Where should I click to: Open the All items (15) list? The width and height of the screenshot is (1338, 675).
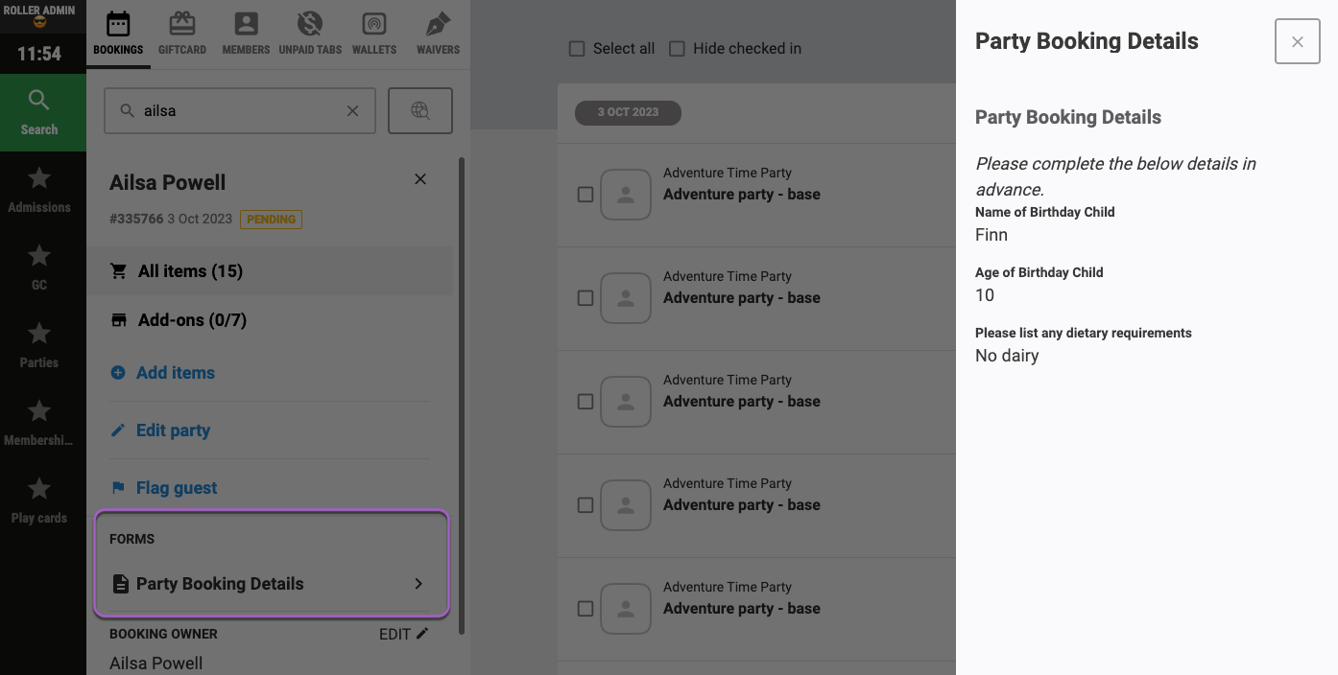[x=270, y=271]
